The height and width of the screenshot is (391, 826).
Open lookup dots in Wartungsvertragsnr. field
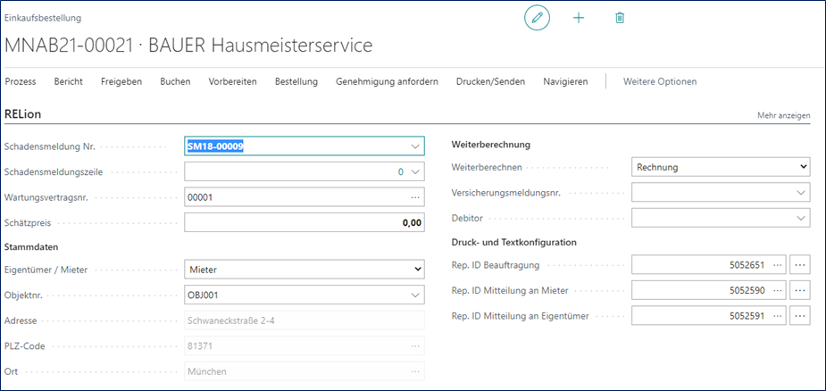(x=415, y=197)
